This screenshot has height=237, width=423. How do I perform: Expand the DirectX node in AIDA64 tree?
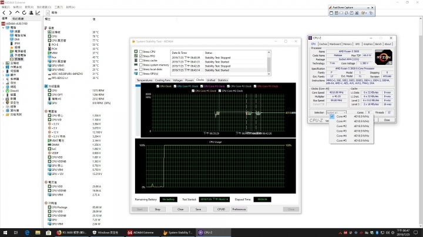4,91
